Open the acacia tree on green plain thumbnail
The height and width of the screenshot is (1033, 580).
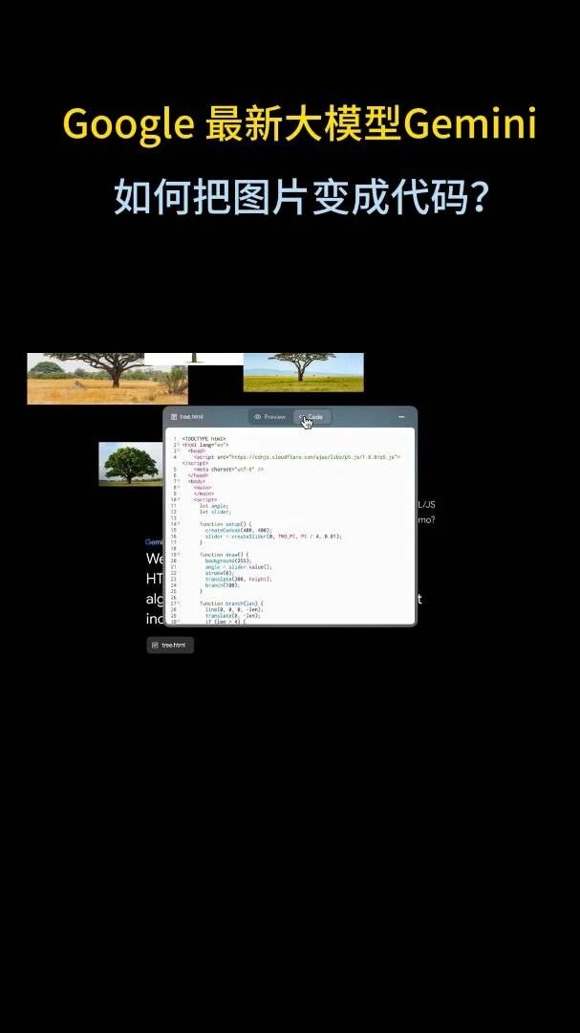coord(304,372)
